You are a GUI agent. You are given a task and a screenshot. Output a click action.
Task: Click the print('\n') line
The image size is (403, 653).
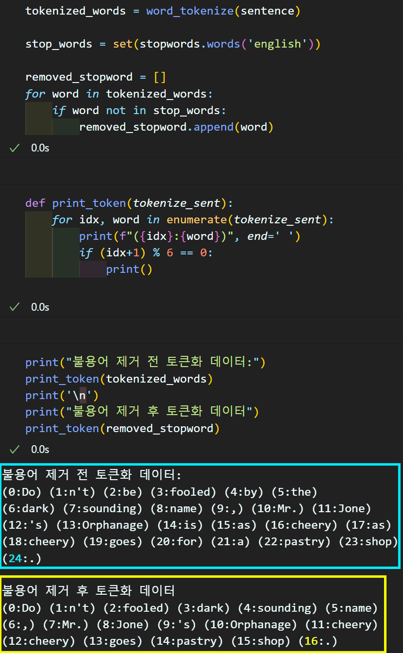(62, 395)
